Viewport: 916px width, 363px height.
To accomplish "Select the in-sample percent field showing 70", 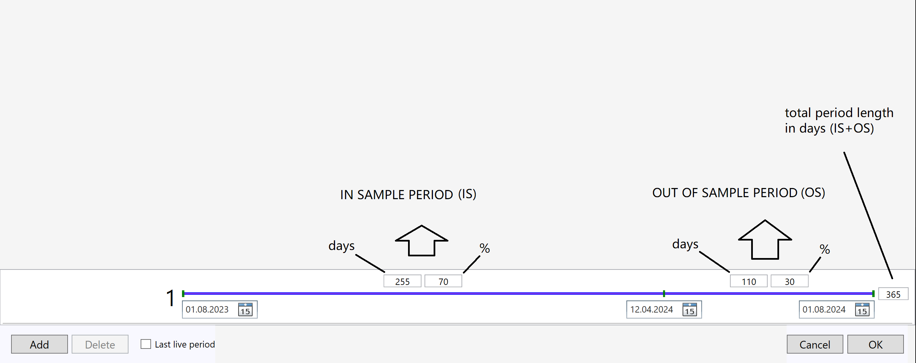I will click(443, 281).
